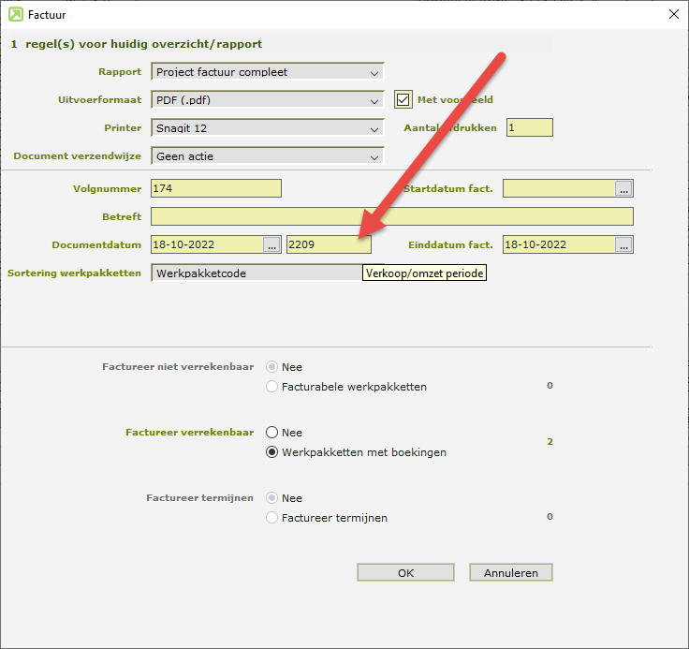Image resolution: width=689 pixels, height=649 pixels.
Task: Click the Factuur app icon in title bar
Action: pyautogui.click(x=16, y=14)
